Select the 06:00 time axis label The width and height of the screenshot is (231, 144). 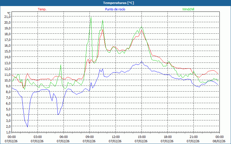(64, 137)
